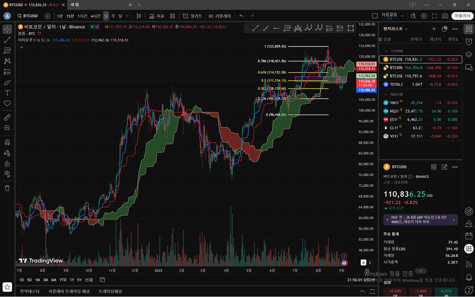Open the 이름없음 layout dropdown arrow
The image size is (475, 297).
tap(402, 16)
